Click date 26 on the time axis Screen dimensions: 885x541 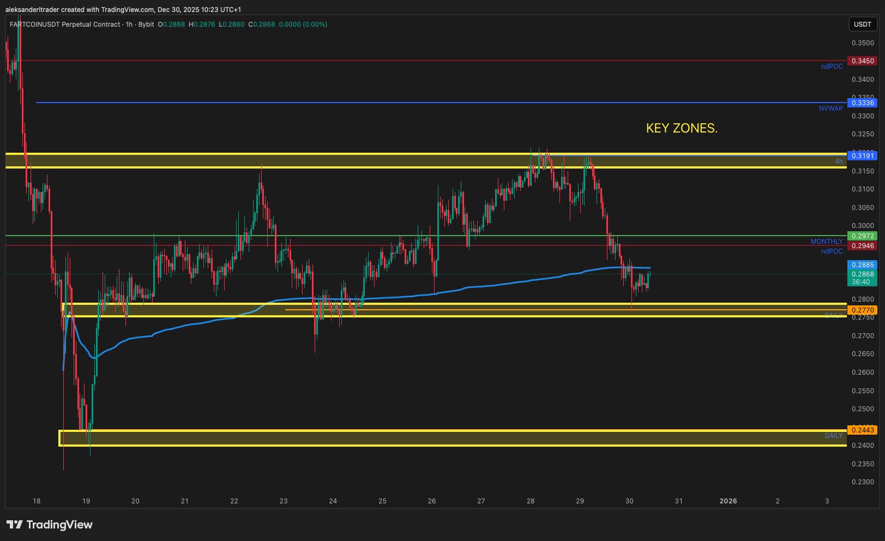click(432, 501)
